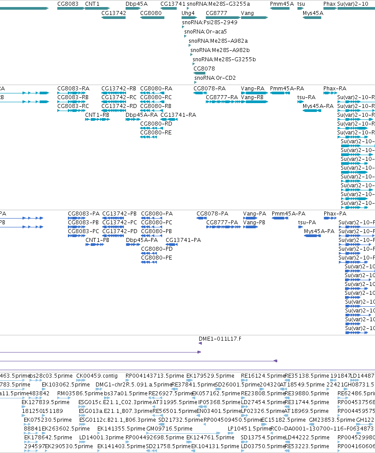This screenshot has width=375, height=453.
Task: Select the GM23853.5prime EST
Action: (x=312, y=424)
